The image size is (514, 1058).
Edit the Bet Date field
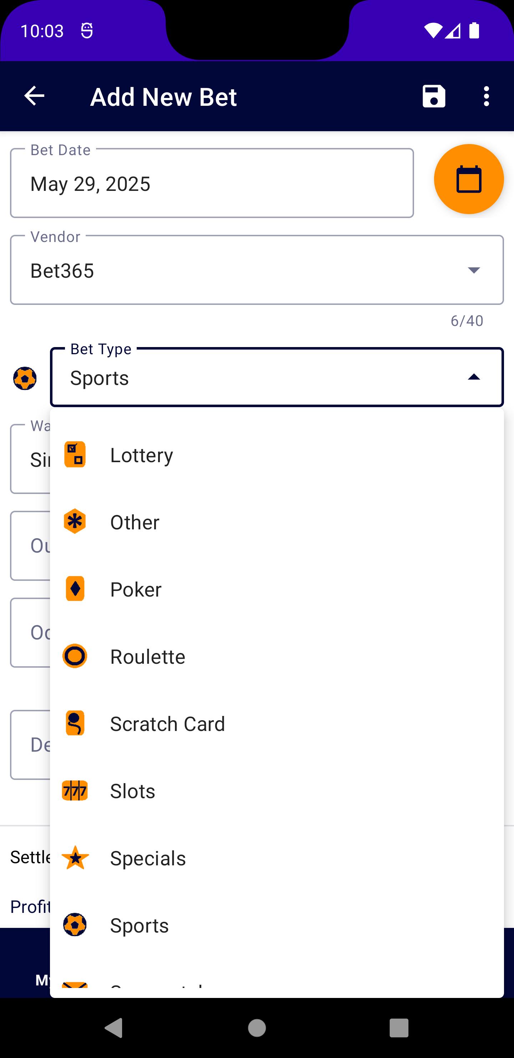[212, 183]
